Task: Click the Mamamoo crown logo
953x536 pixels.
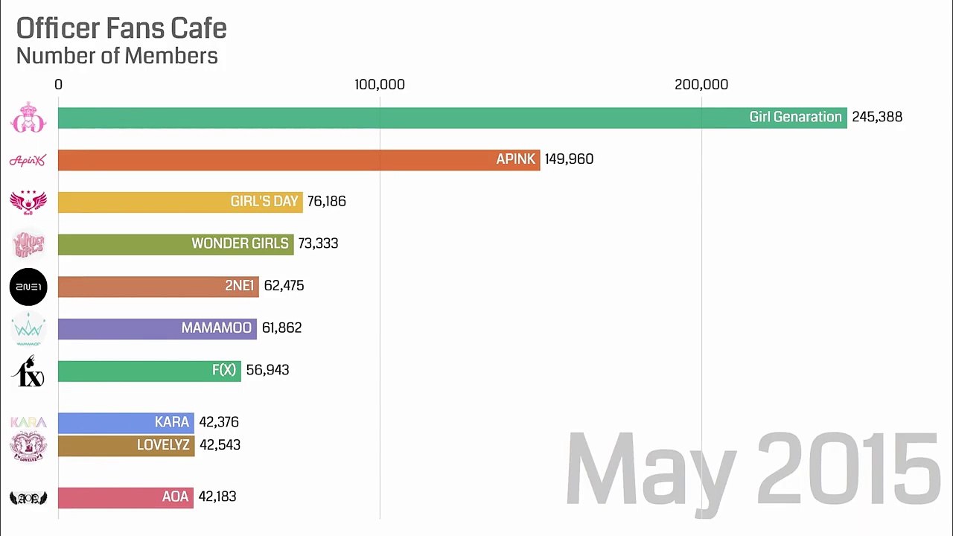Action: point(28,329)
